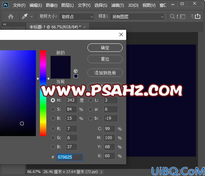Click the document size status text
This screenshot has height=176, width=205.
pos(71,172)
